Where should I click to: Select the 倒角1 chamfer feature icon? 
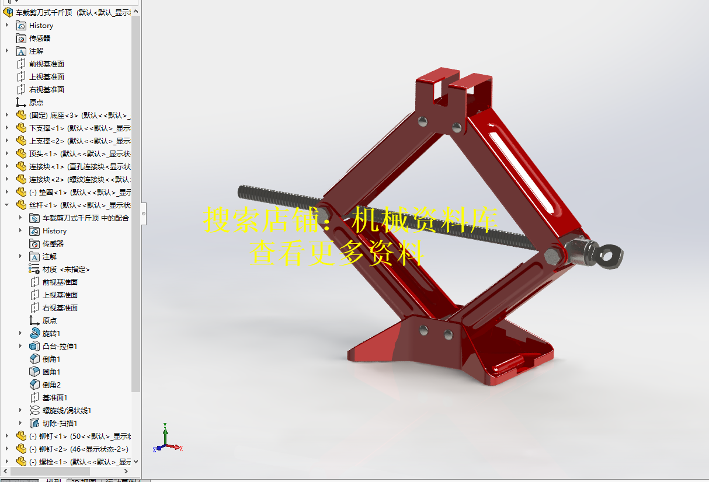click(34, 359)
